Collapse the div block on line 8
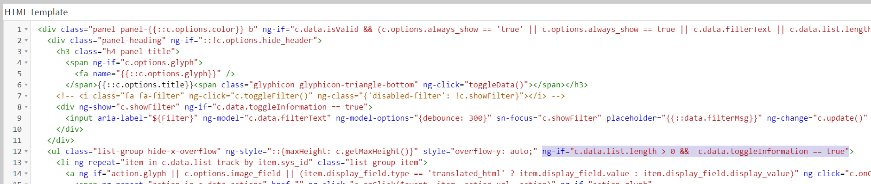This screenshot has height=184, width=871. 26,107
